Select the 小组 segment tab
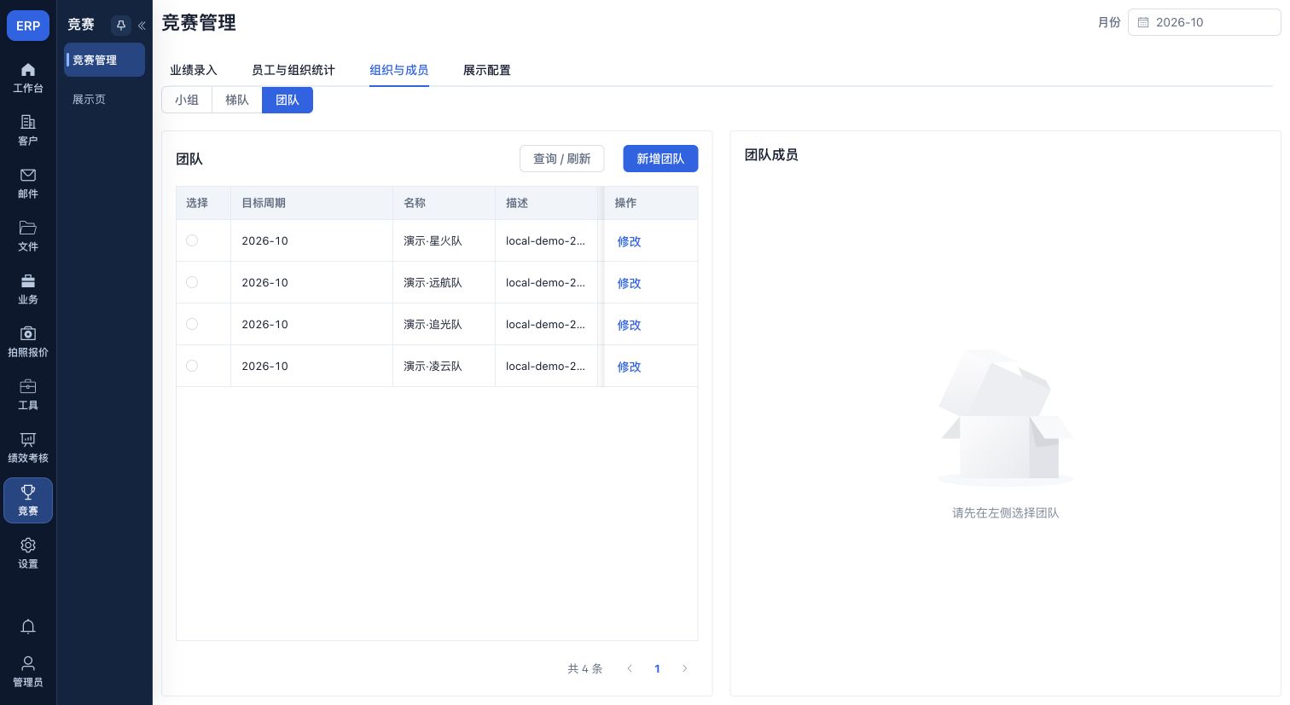 (x=187, y=100)
